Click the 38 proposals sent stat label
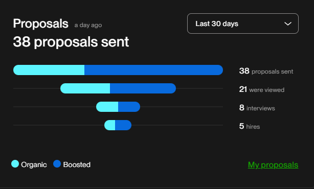This screenshot has height=189, width=314. tap(266, 71)
